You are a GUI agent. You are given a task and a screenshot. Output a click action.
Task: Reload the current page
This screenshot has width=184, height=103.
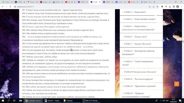pos(10,7)
